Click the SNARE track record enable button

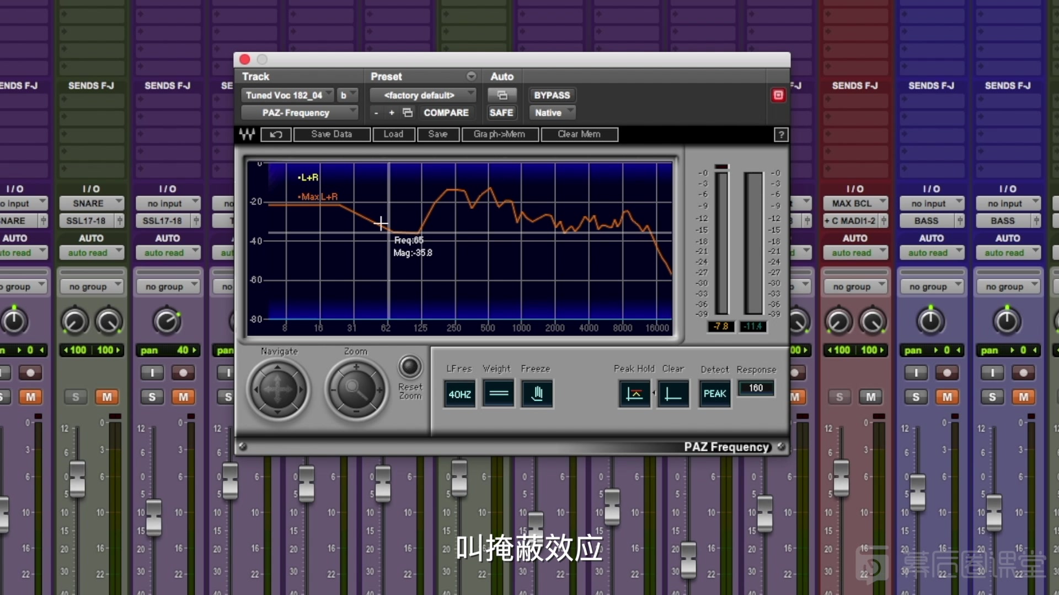click(31, 373)
